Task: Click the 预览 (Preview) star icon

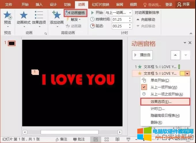Action: [x=7, y=15]
